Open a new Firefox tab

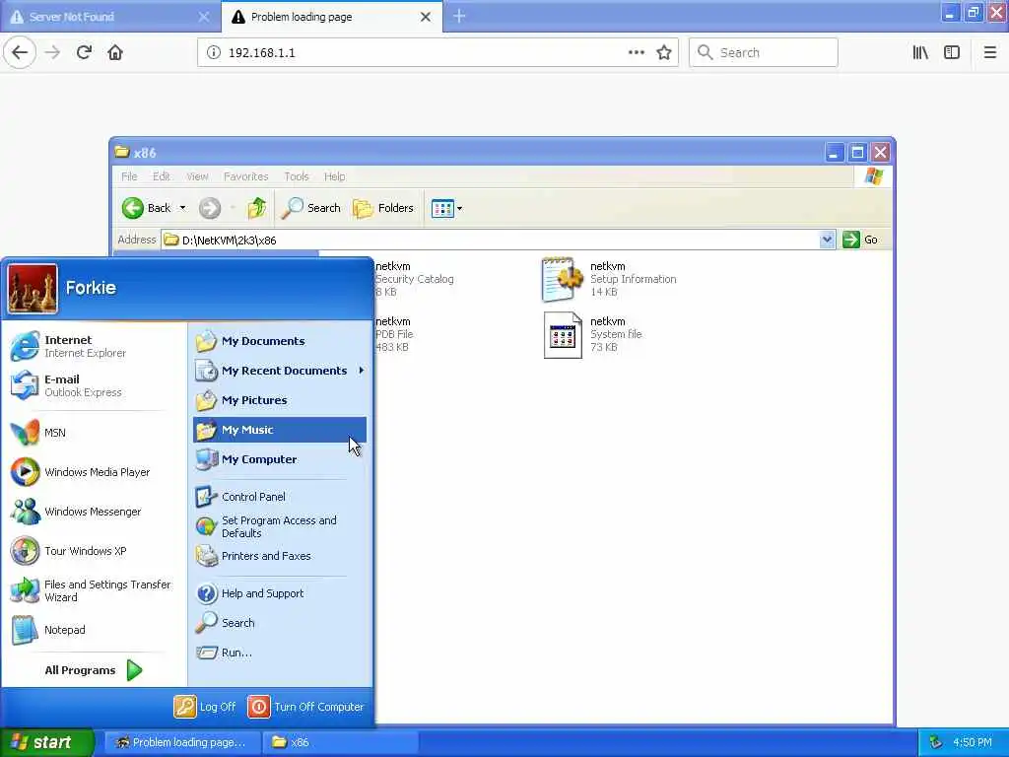pyautogui.click(x=459, y=16)
